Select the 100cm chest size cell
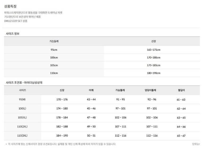 pos(54,57)
